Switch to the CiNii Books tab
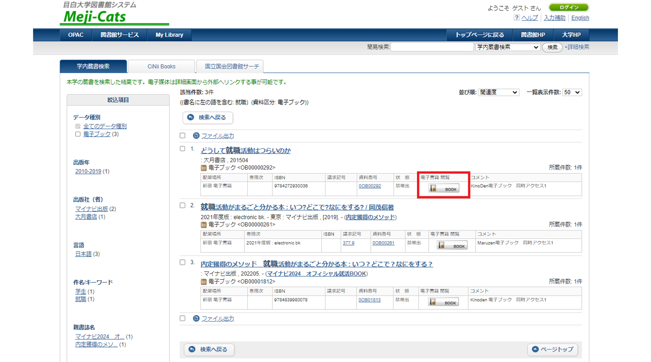The image size is (651, 362). point(161,66)
